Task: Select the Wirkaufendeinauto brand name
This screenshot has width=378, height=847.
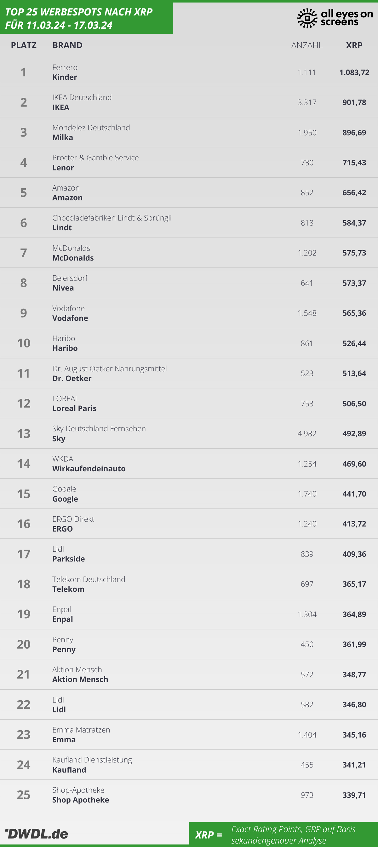Action: pyautogui.click(x=89, y=468)
